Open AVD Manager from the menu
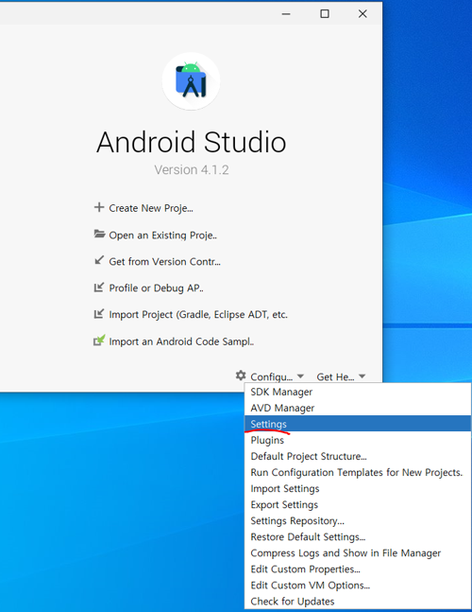 tap(358, 408)
